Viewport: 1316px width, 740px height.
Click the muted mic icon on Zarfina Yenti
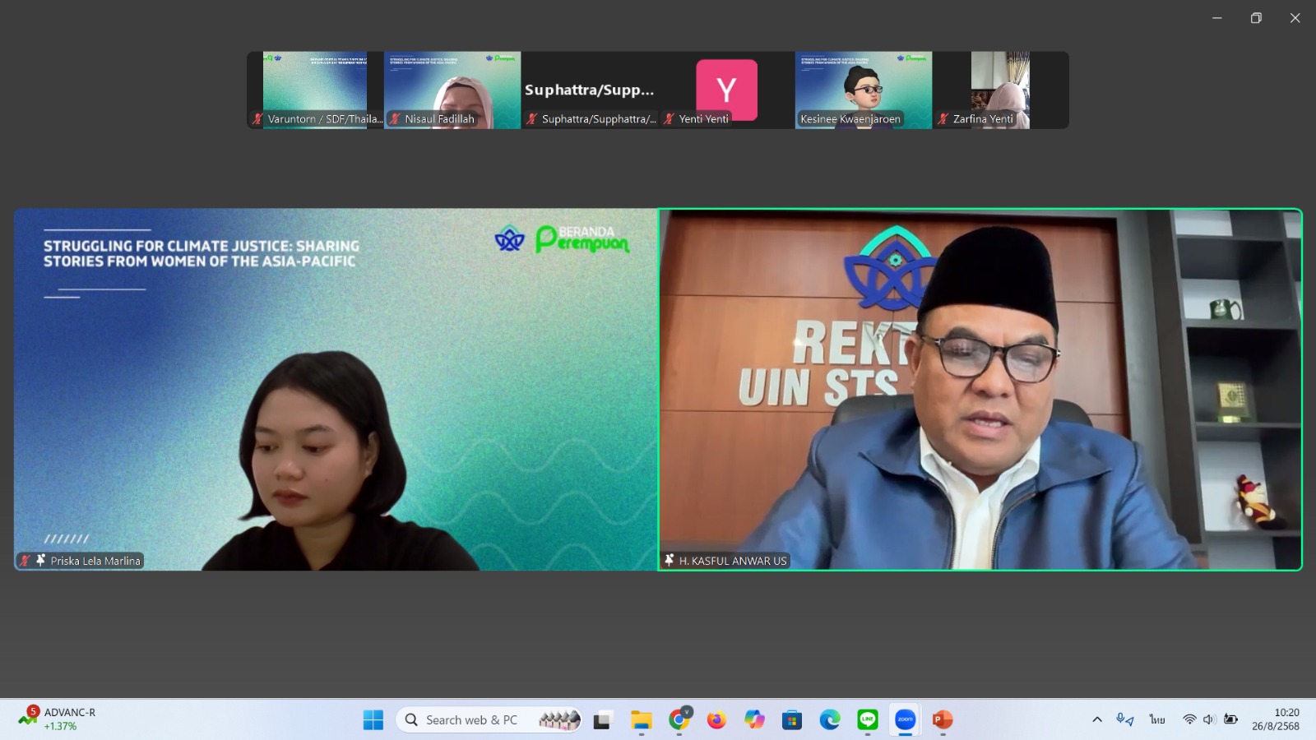pos(943,119)
